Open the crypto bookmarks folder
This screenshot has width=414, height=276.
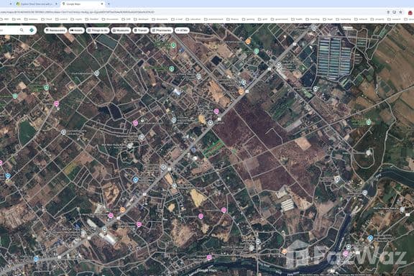(77, 19)
